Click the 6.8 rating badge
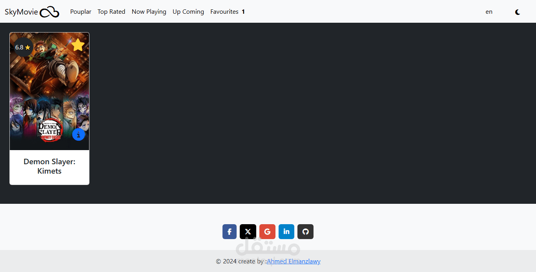 pos(23,47)
